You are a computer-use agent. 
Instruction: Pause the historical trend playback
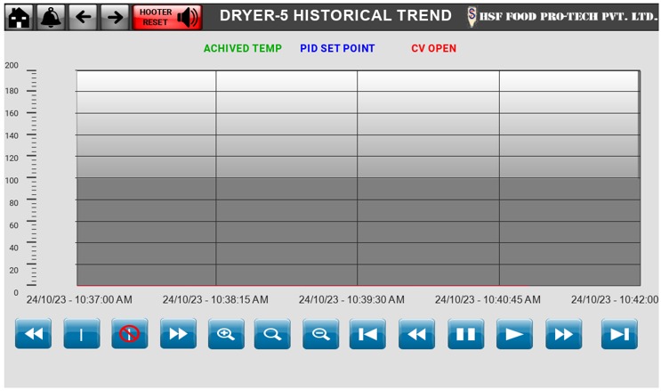pos(465,334)
